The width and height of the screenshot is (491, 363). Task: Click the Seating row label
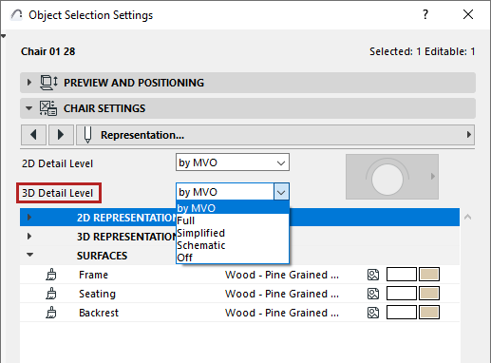(x=97, y=294)
